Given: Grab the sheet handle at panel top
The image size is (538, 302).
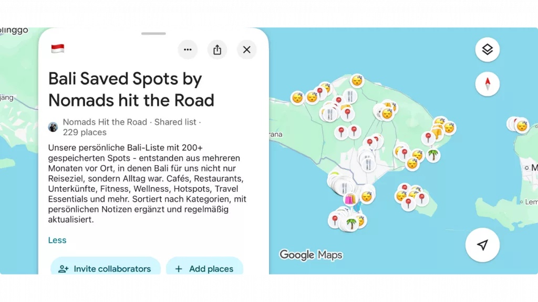Looking at the screenshot, I should [153, 34].
